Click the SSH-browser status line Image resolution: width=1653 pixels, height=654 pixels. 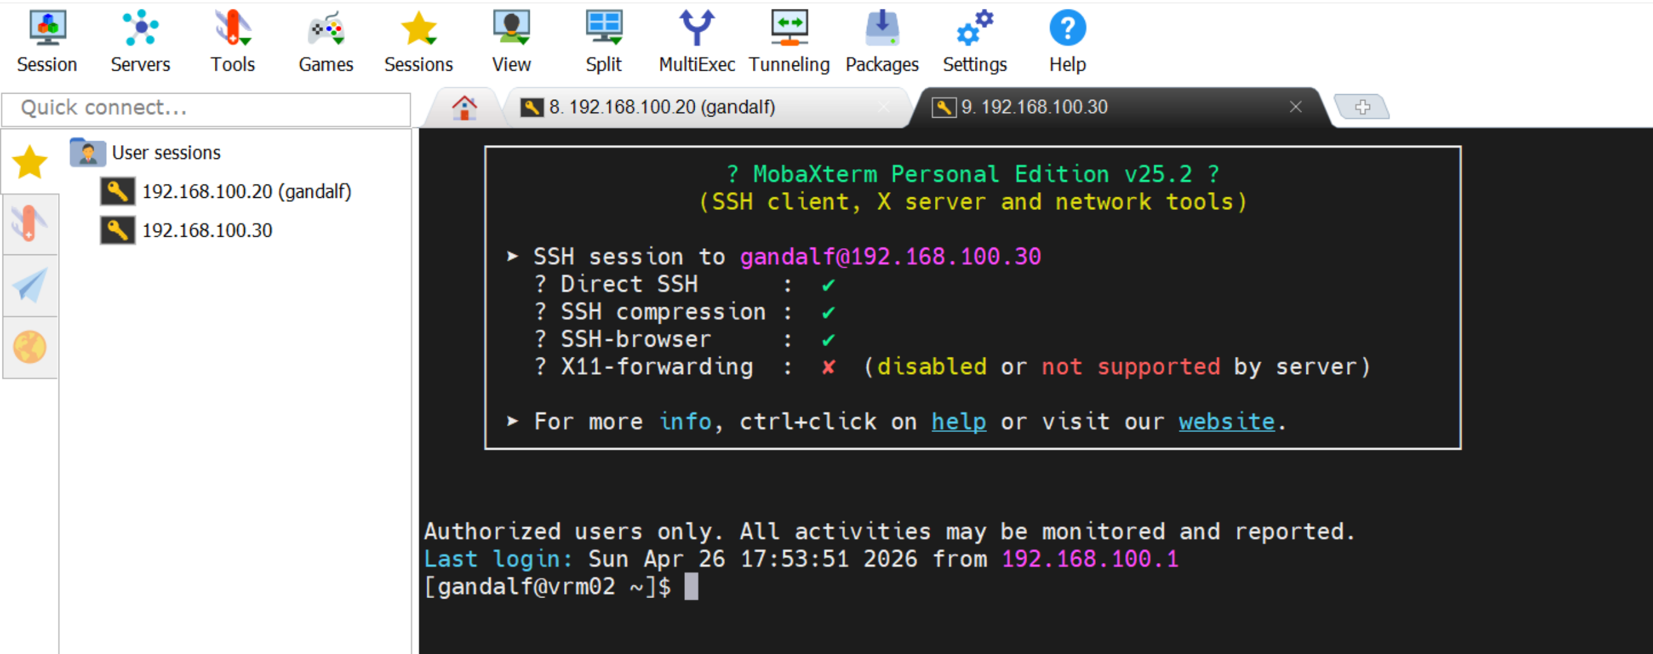(x=685, y=340)
